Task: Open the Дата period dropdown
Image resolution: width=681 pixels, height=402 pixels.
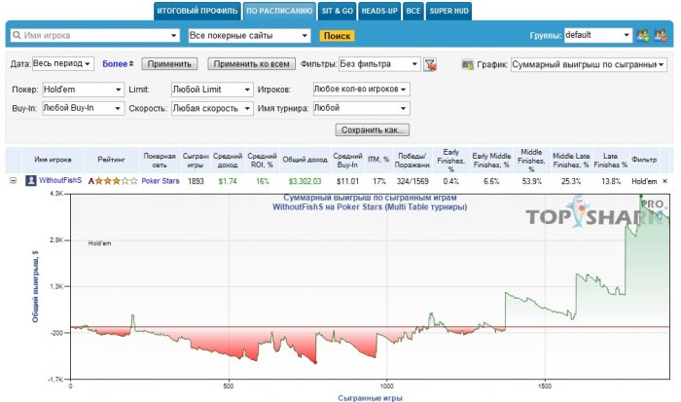Action: point(63,63)
